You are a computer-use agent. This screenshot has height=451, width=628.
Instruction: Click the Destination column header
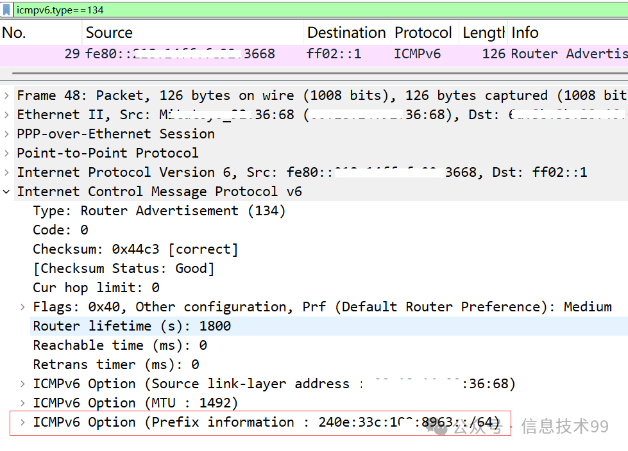pos(346,33)
